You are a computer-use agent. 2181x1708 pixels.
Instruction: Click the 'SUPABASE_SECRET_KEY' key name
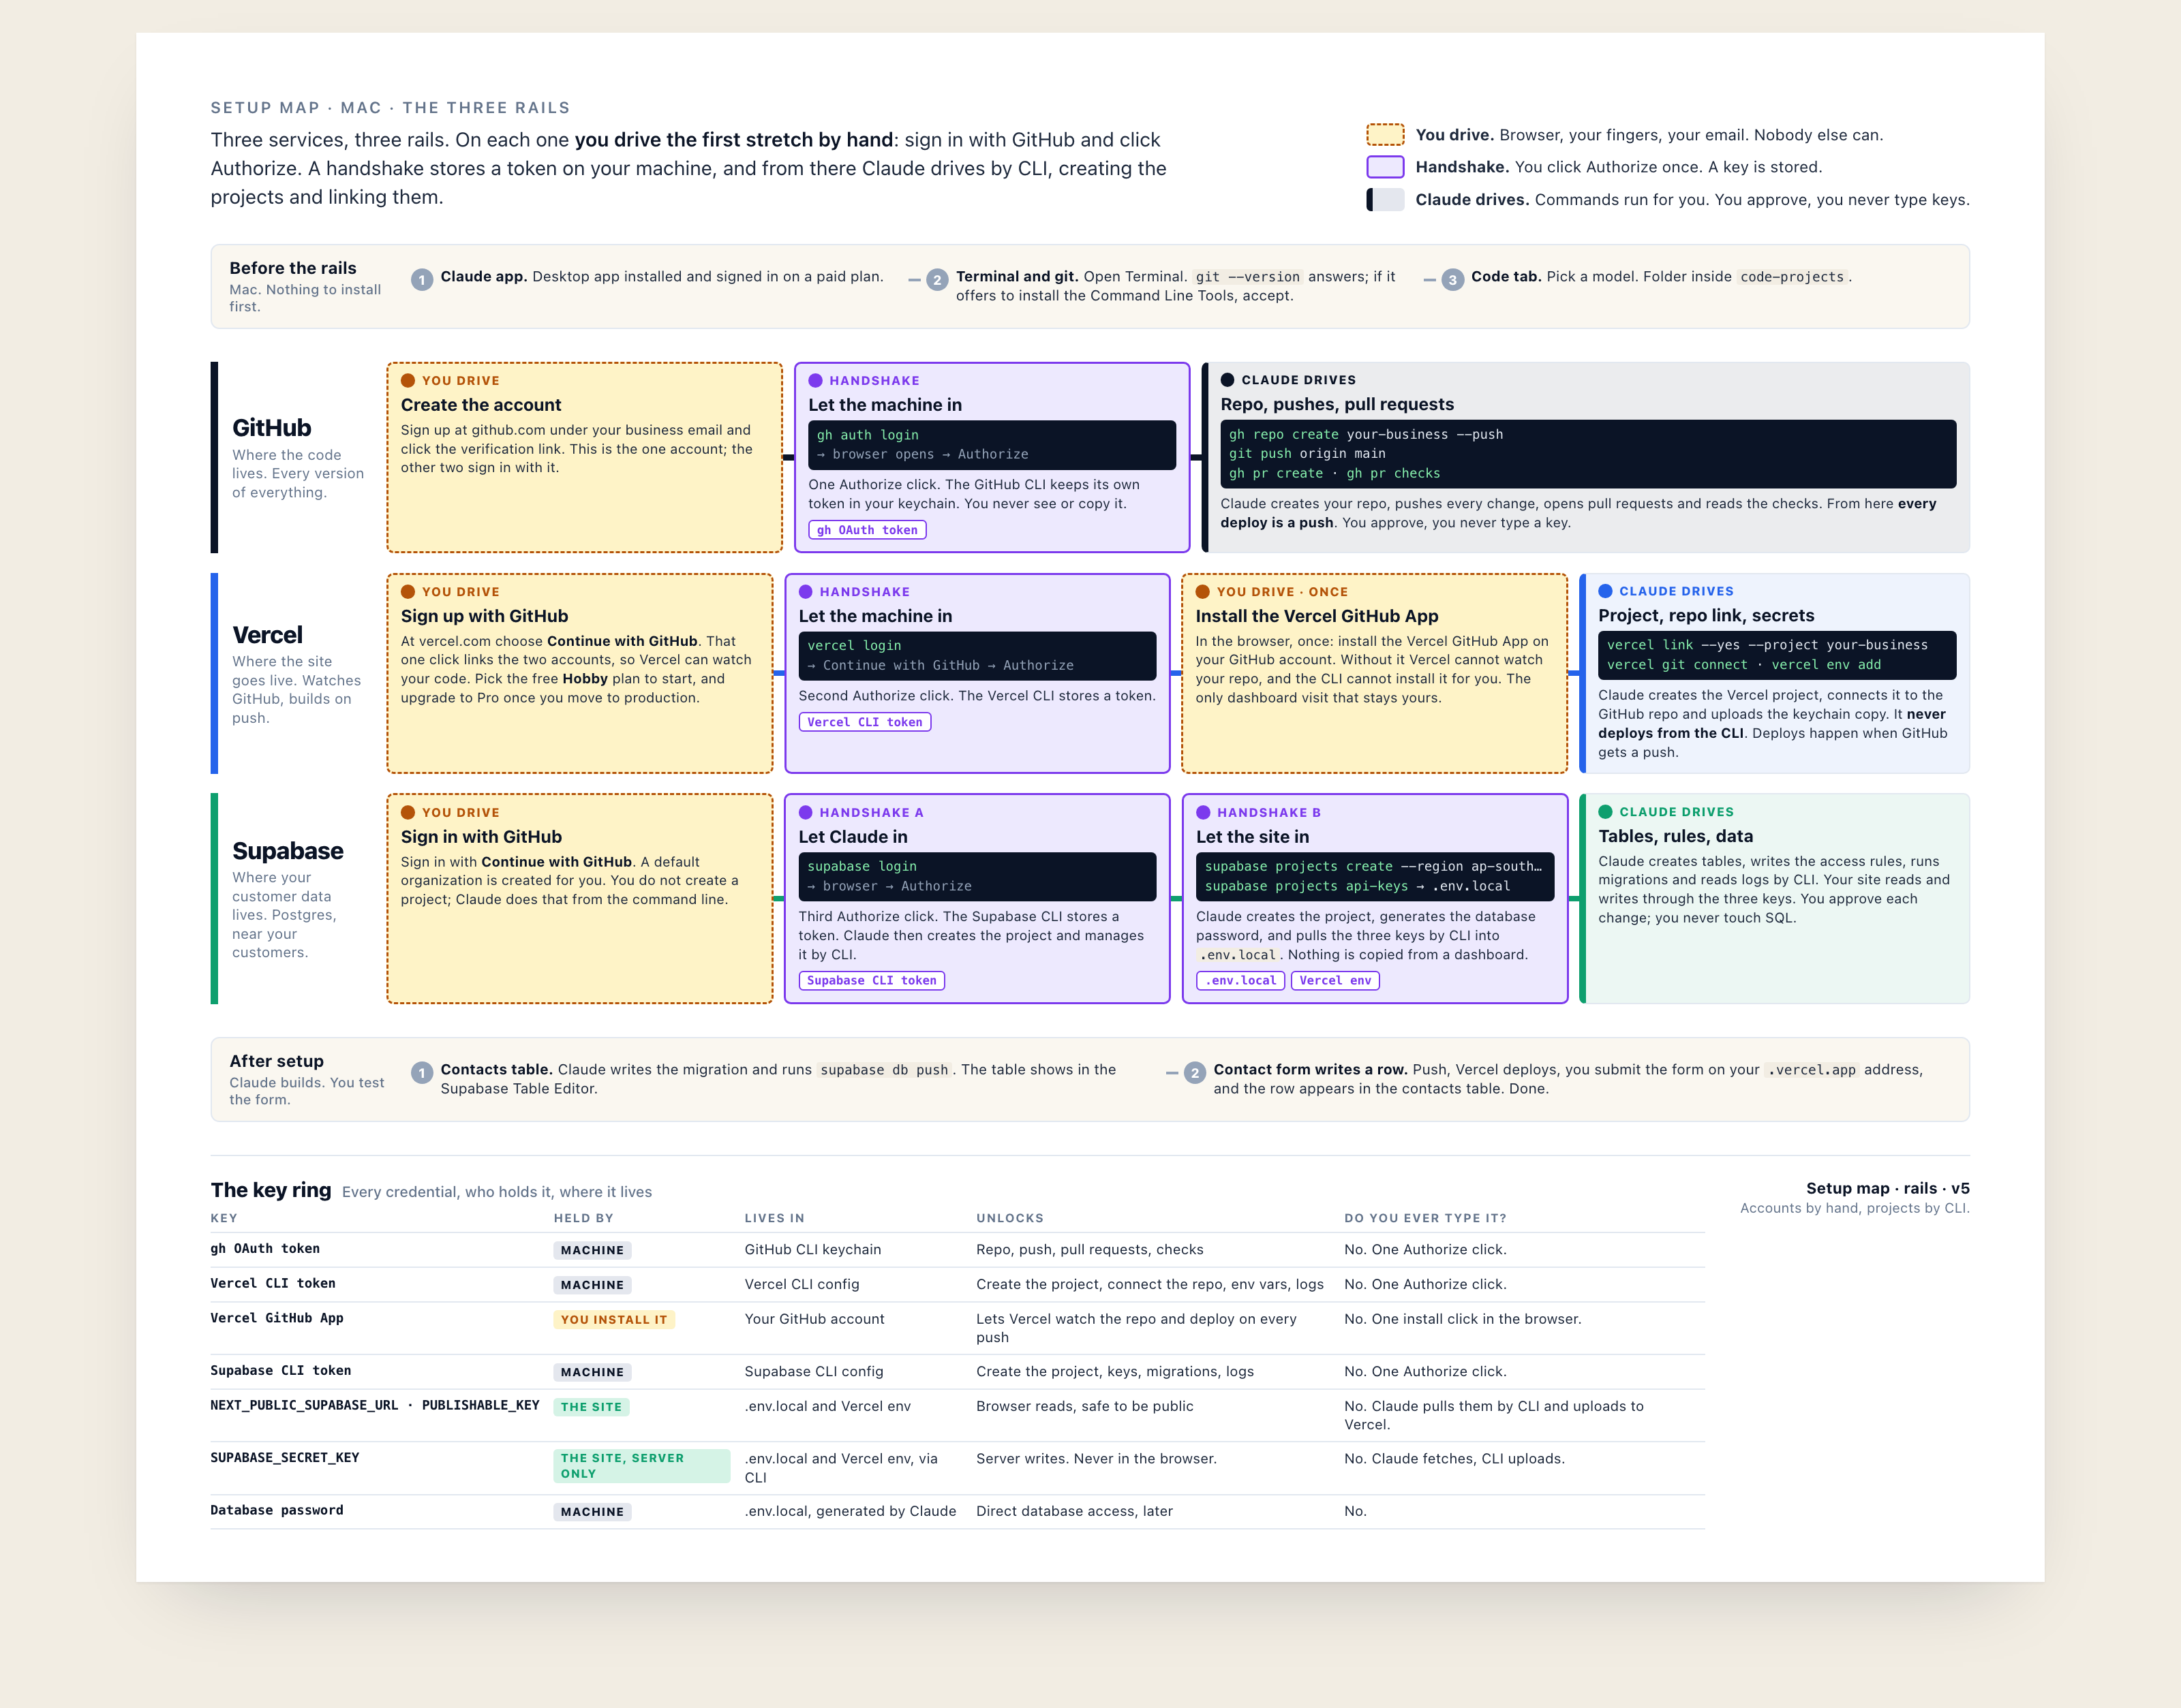coord(285,1458)
